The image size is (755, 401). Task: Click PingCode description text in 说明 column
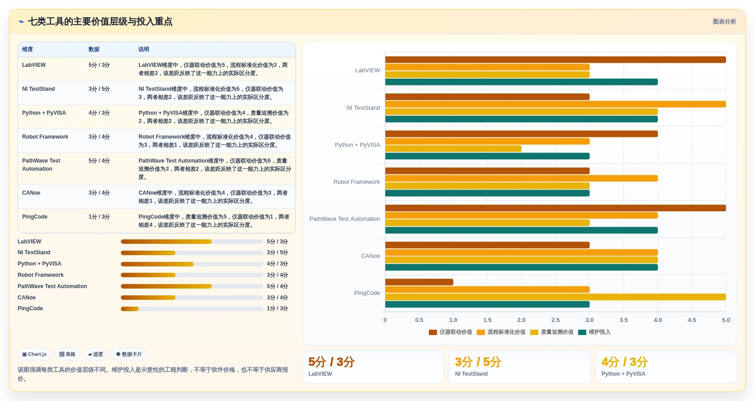(214, 221)
